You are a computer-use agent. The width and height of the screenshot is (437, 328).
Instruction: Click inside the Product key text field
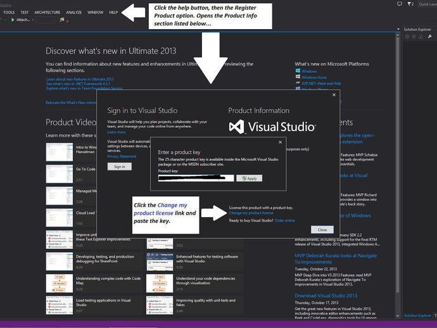click(x=196, y=178)
